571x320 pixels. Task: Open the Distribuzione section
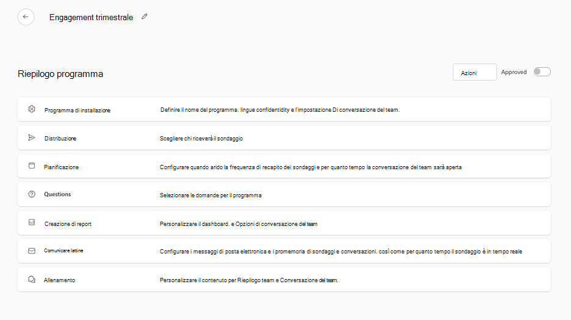pos(284,137)
